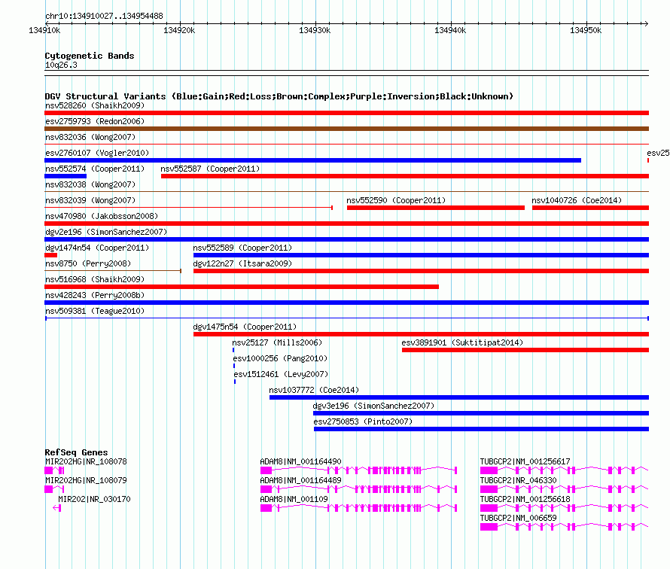Screen dimensions: 670x569
Task: Click the nsv428243 (Perry2008b) label
Action: click(95, 295)
